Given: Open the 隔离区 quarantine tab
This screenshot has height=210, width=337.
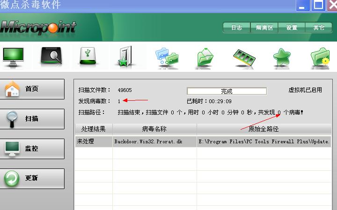Looking at the screenshot, I should pos(264,28).
